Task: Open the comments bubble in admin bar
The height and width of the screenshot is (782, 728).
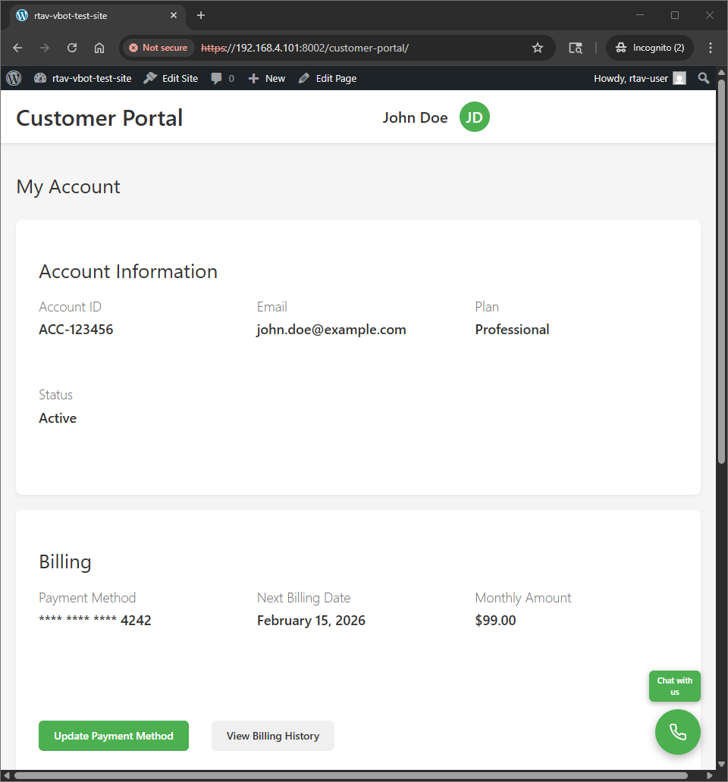Action: pyautogui.click(x=222, y=78)
